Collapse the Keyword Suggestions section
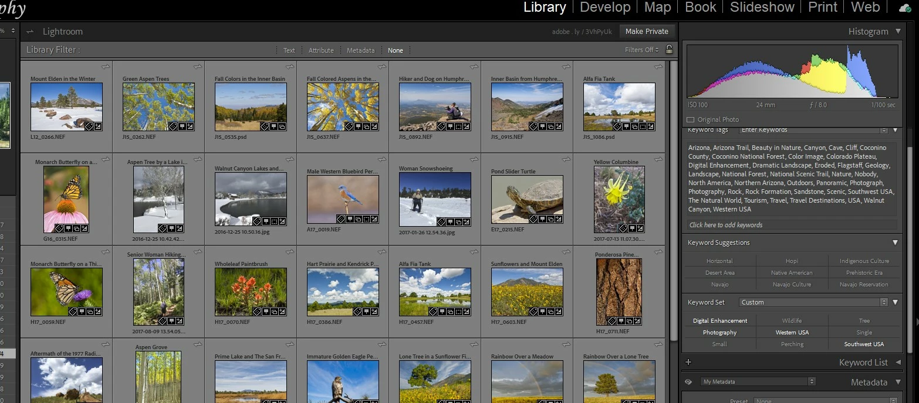Image resolution: width=919 pixels, height=403 pixels. pos(895,243)
